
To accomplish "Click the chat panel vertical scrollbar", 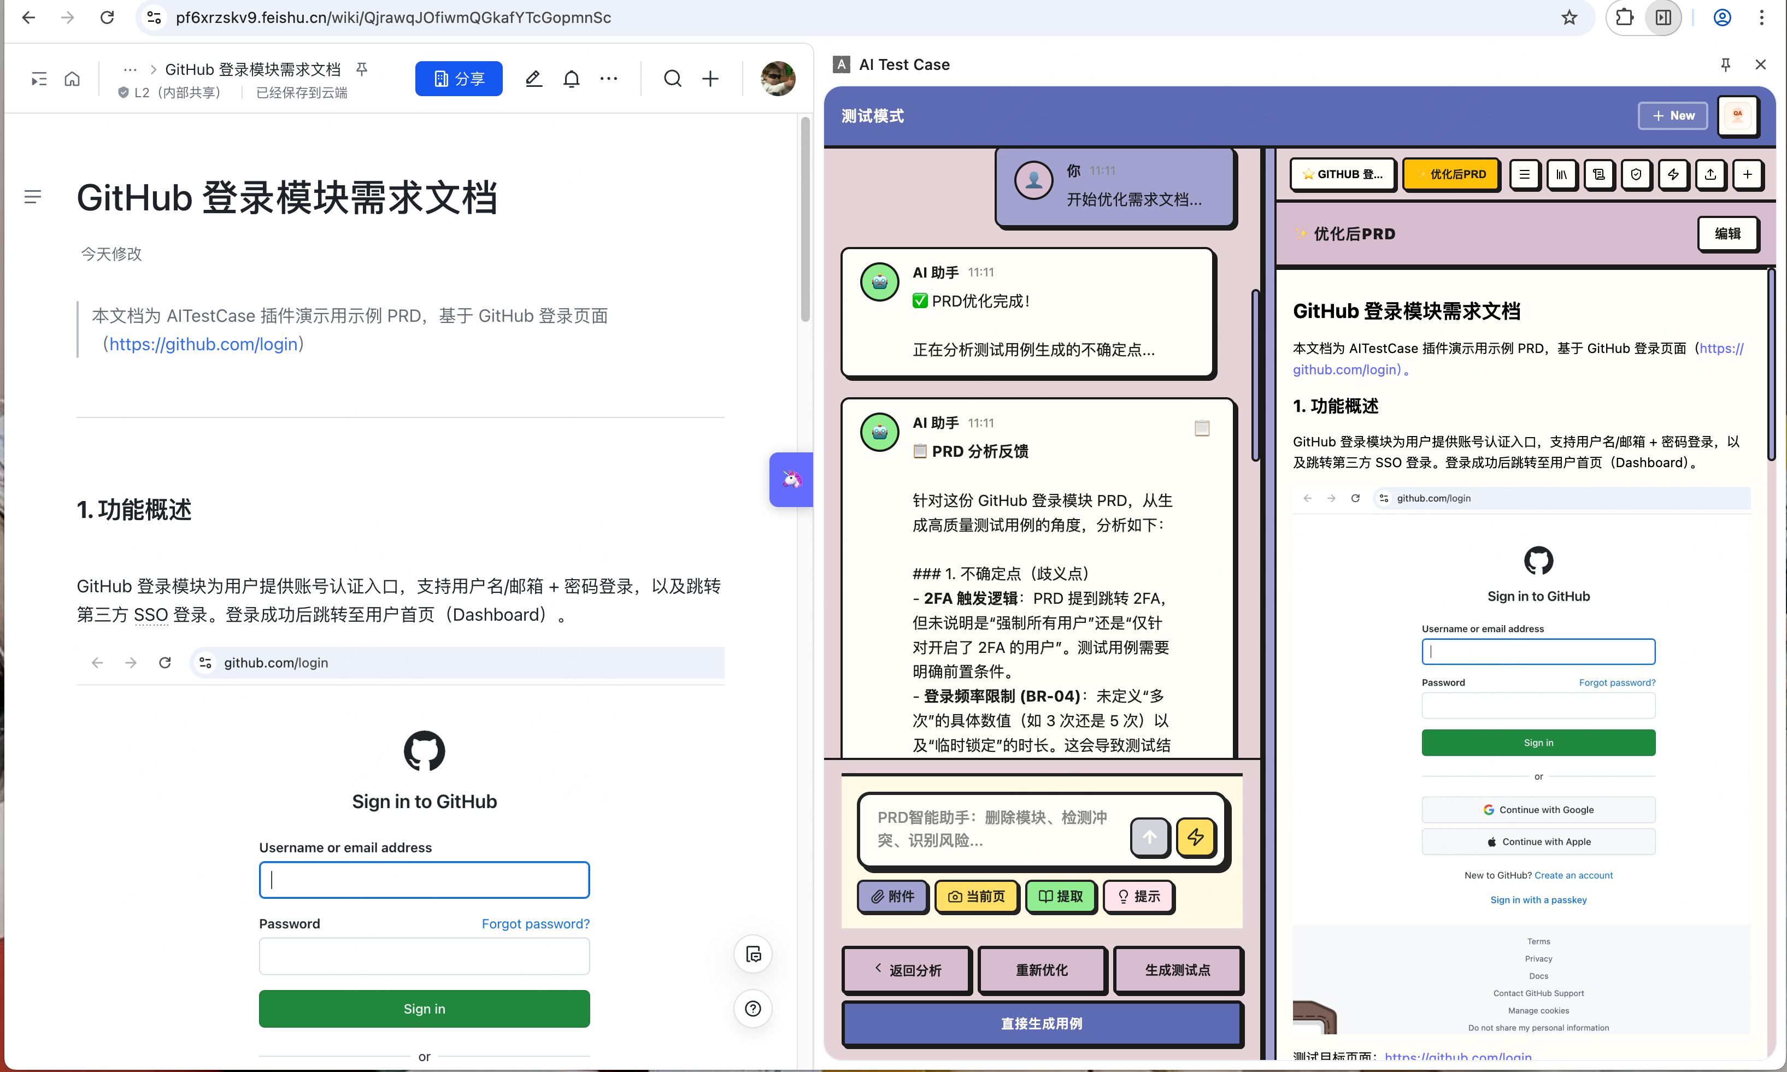I will 1255,375.
